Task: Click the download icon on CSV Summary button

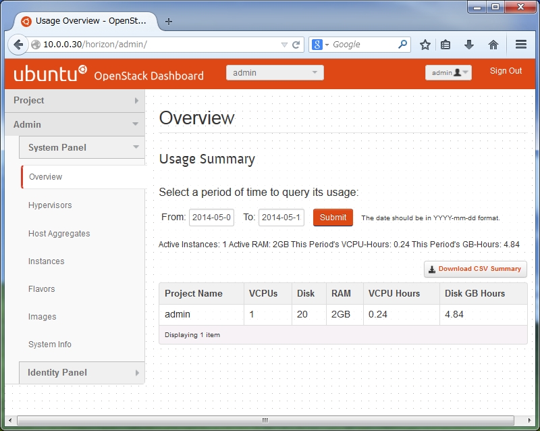Action: point(431,269)
